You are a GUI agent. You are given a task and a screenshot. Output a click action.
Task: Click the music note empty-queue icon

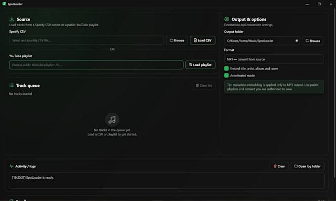coord(112,120)
